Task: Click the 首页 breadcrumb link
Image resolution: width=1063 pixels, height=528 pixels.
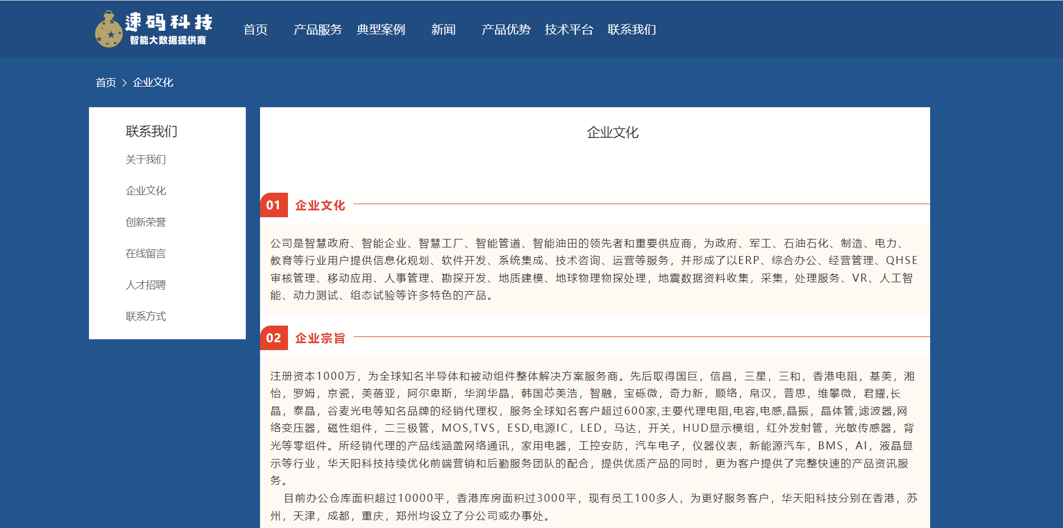Action: [x=106, y=83]
